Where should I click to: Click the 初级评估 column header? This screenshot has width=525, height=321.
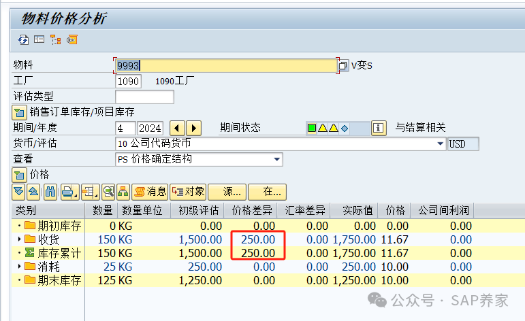point(197,210)
